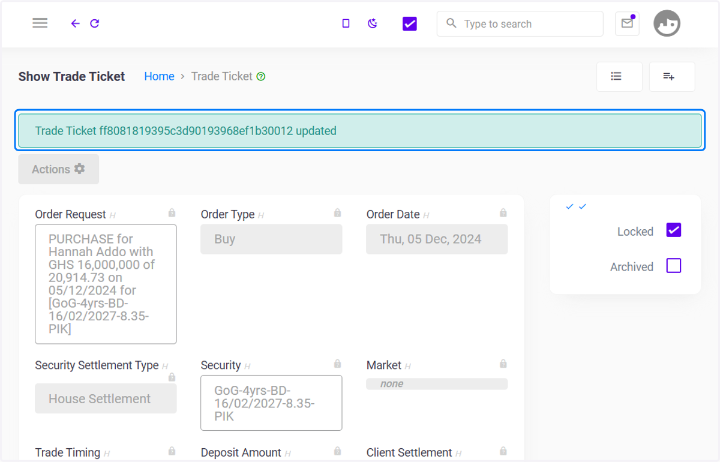
Task: Toggle the mobile device view icon
Action: point(346,23)
